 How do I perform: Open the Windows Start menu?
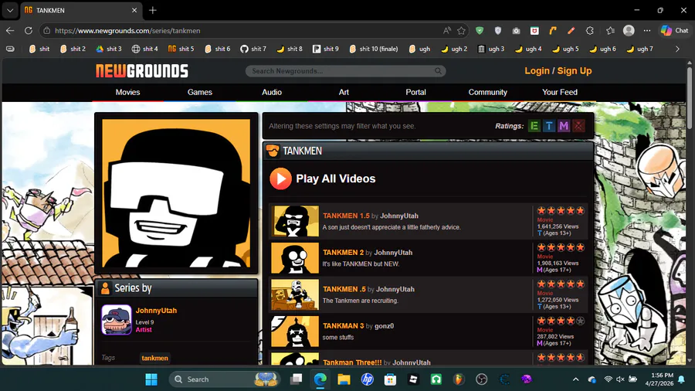[151, 379]
